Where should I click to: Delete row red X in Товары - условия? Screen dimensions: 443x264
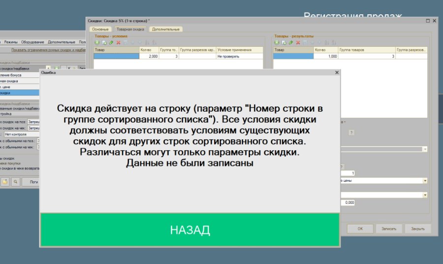click(118, 42)
